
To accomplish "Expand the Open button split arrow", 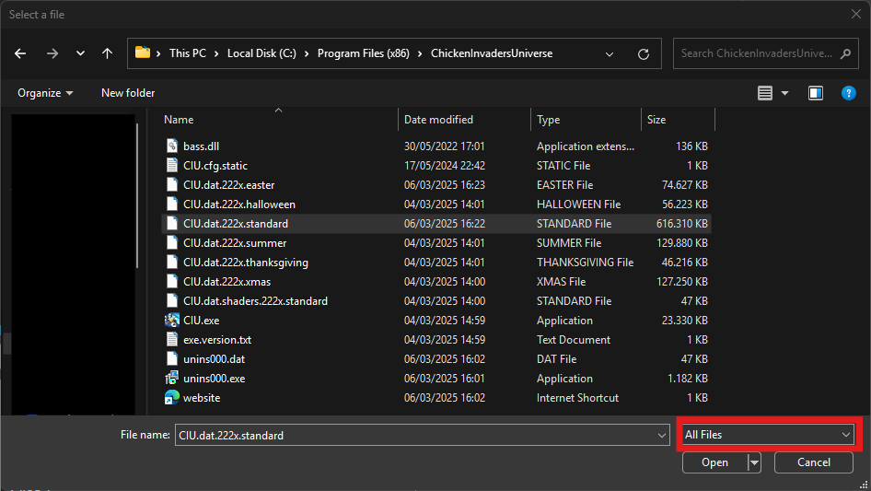I will [755, 462].
